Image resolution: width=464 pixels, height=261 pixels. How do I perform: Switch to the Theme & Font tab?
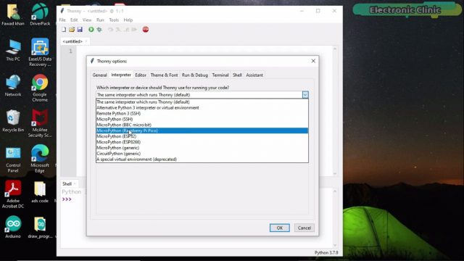165,75
